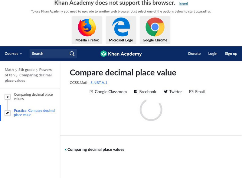Open the Donate page

(x=194, y=54)
